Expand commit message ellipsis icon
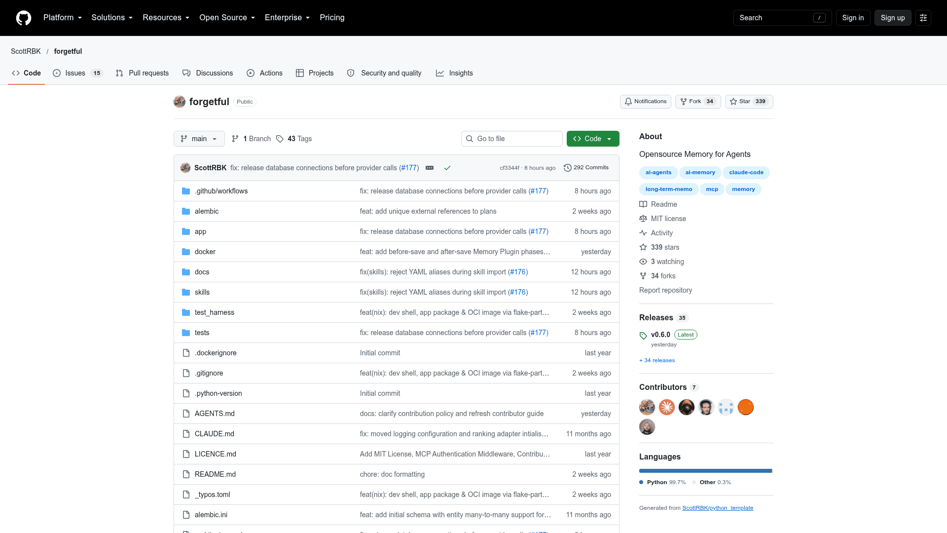This screenshot has height=533, width=947. pos(430,168)
